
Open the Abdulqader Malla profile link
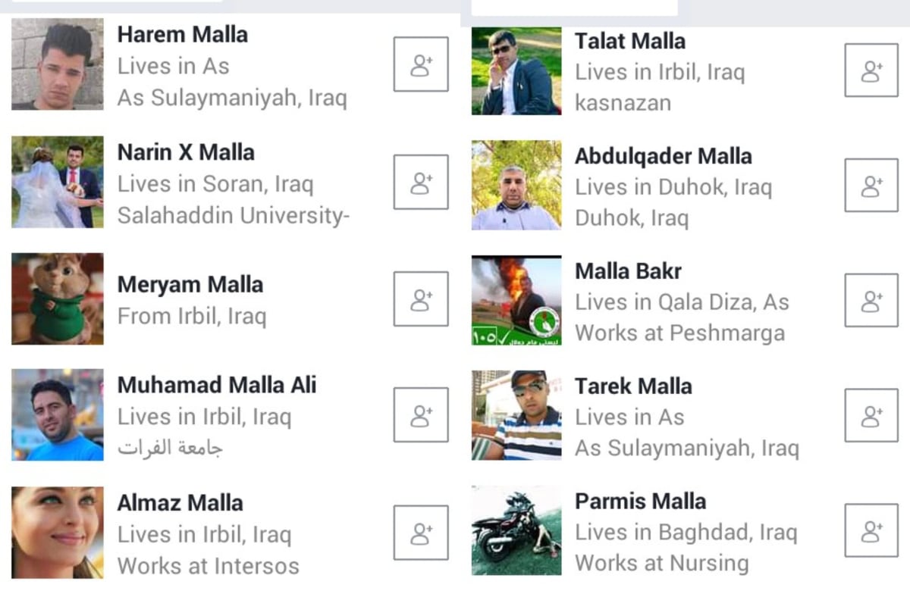(x=664, y=156)
